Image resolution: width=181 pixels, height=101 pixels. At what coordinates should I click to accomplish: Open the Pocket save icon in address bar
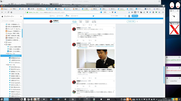point(113,12)
